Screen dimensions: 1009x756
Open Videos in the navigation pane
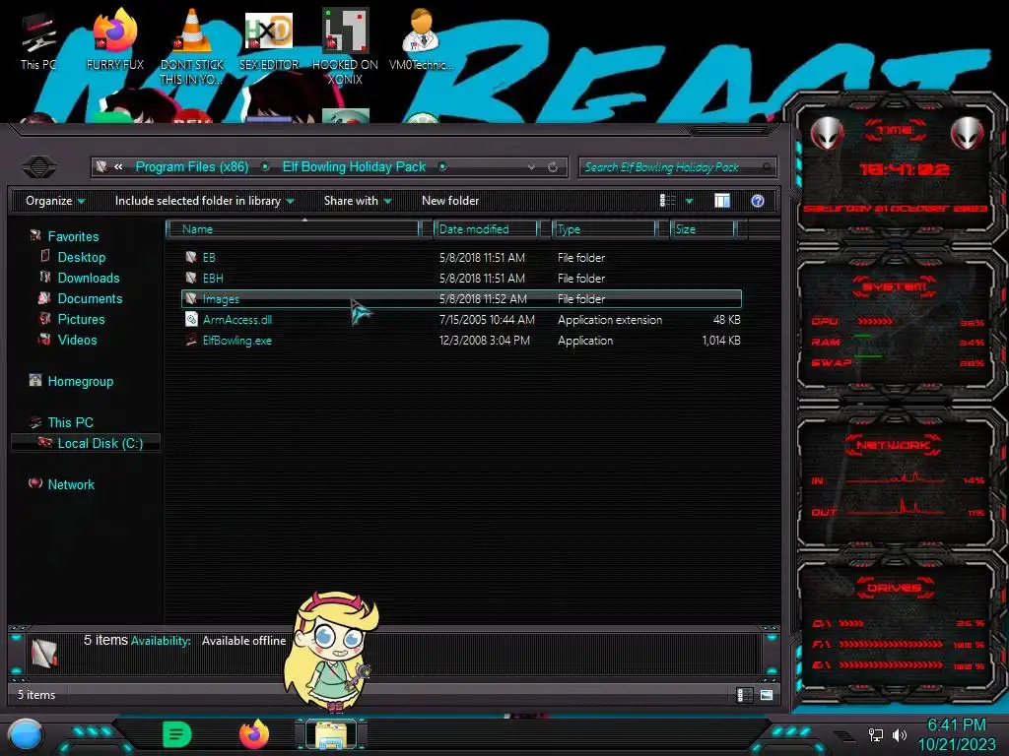coord(77,340)
